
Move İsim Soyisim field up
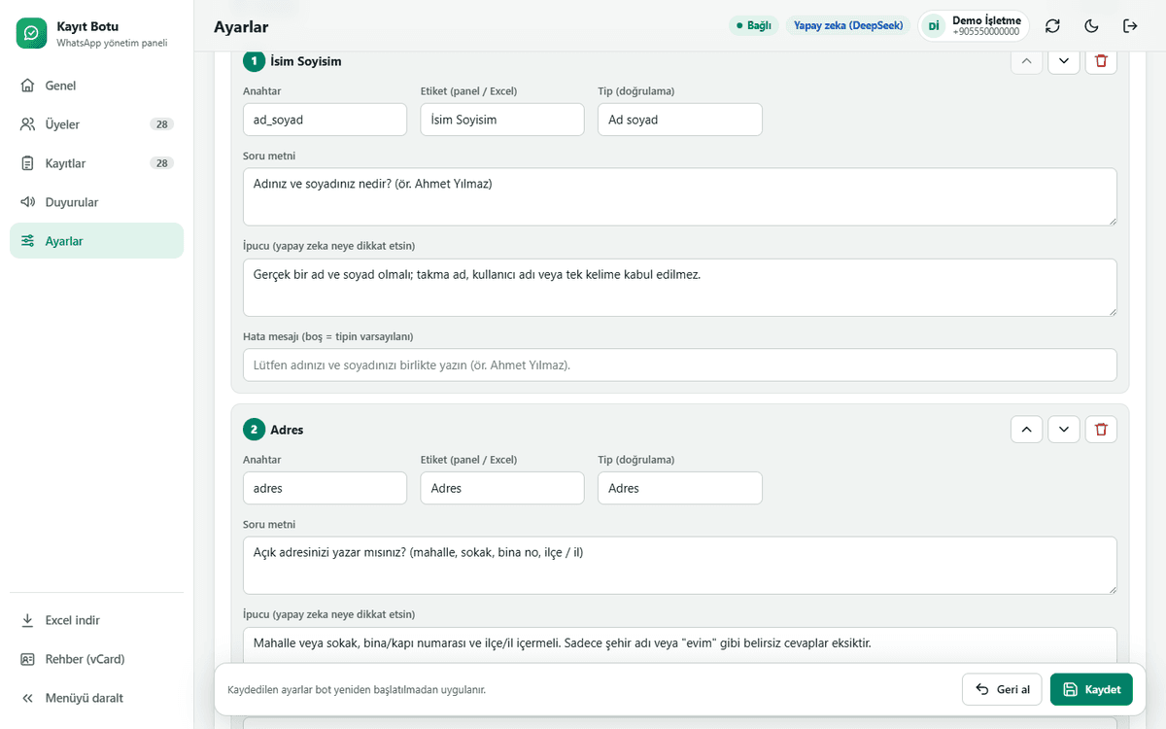click(1026, 60)
